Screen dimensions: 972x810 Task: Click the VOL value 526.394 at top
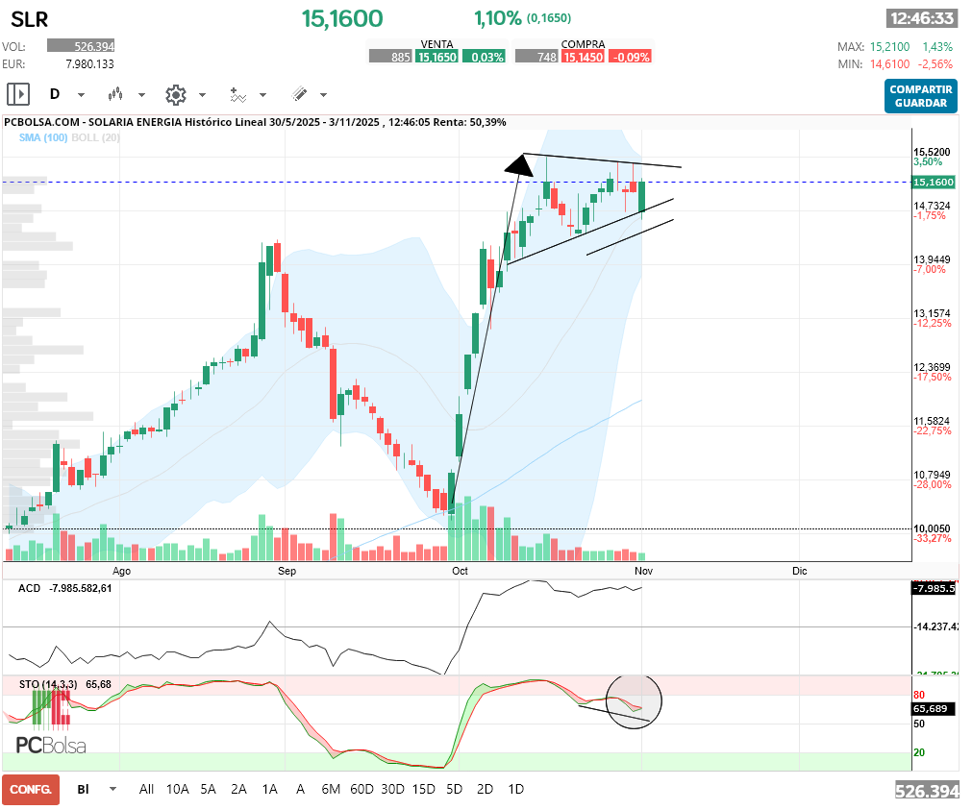tap(81, 46)
